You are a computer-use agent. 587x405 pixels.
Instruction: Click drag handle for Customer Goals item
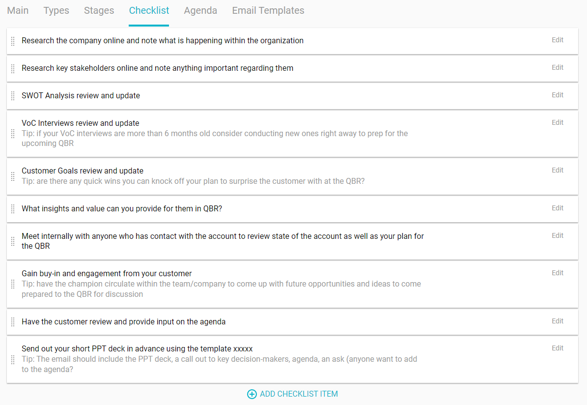pyautogui.click(x=13, y=176)
